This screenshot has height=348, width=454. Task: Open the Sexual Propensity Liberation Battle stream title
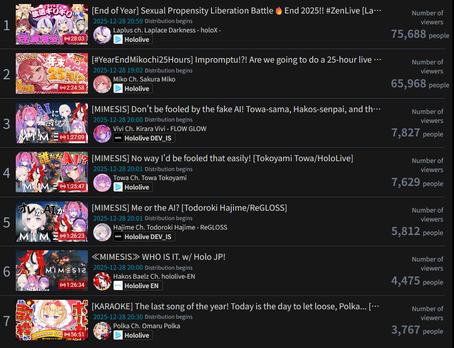236,11
